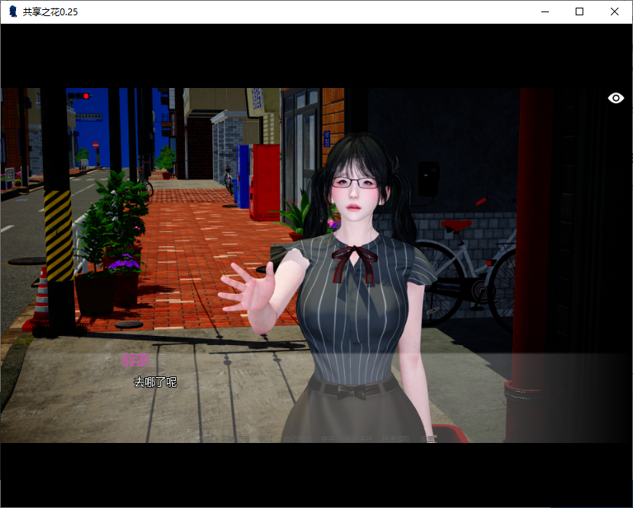Minimize the 共享之花0.25 window
633x508 pixels.
point(545,11)
